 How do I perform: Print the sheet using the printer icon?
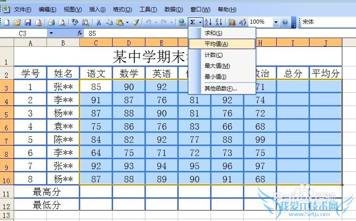tap(52, 22)
